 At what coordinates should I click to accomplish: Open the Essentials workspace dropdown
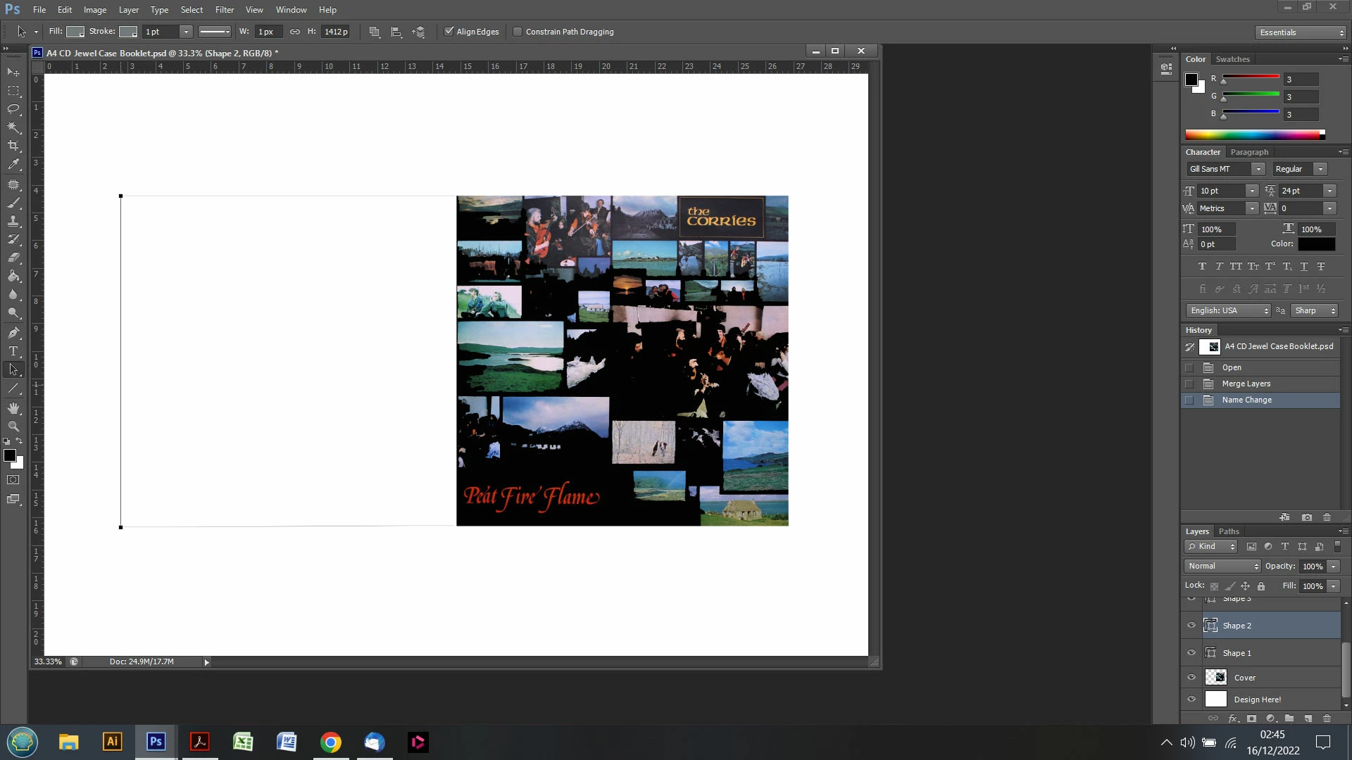(1301, 32)
